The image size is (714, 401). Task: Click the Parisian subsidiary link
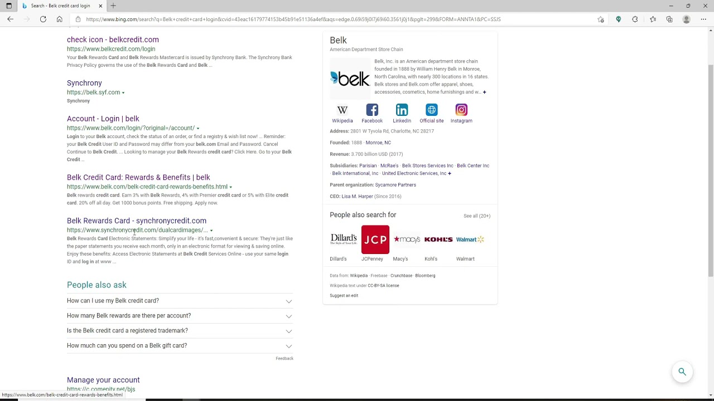tap(368, 166)
